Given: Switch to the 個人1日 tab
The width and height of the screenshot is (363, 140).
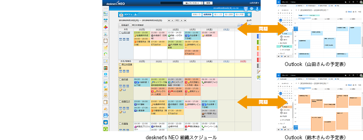Looking at the screenshot, I should click(x=218, y=15).
